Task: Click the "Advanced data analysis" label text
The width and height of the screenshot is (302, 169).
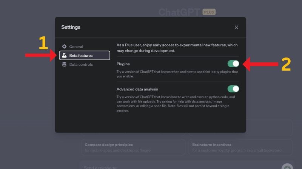Action: (x=137, y=89)
